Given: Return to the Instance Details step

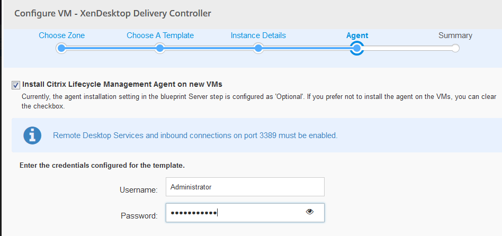Looking at the screenshot, I should tap(258, 35).
